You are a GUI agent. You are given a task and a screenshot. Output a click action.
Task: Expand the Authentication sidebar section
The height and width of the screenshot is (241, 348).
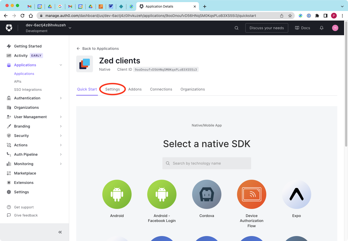[x=61, y=98]
